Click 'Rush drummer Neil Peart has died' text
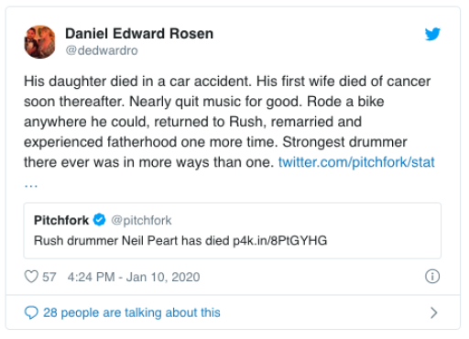 click(x=132, y=241)
